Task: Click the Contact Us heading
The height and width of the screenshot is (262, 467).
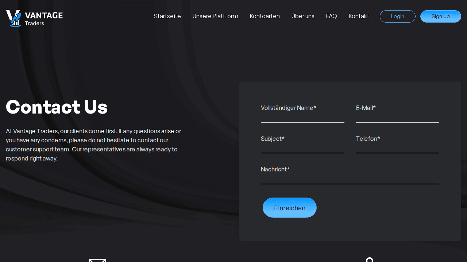Action: (57, 107)
